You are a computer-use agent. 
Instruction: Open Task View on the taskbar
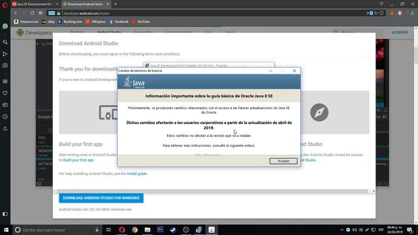point(108,230)
